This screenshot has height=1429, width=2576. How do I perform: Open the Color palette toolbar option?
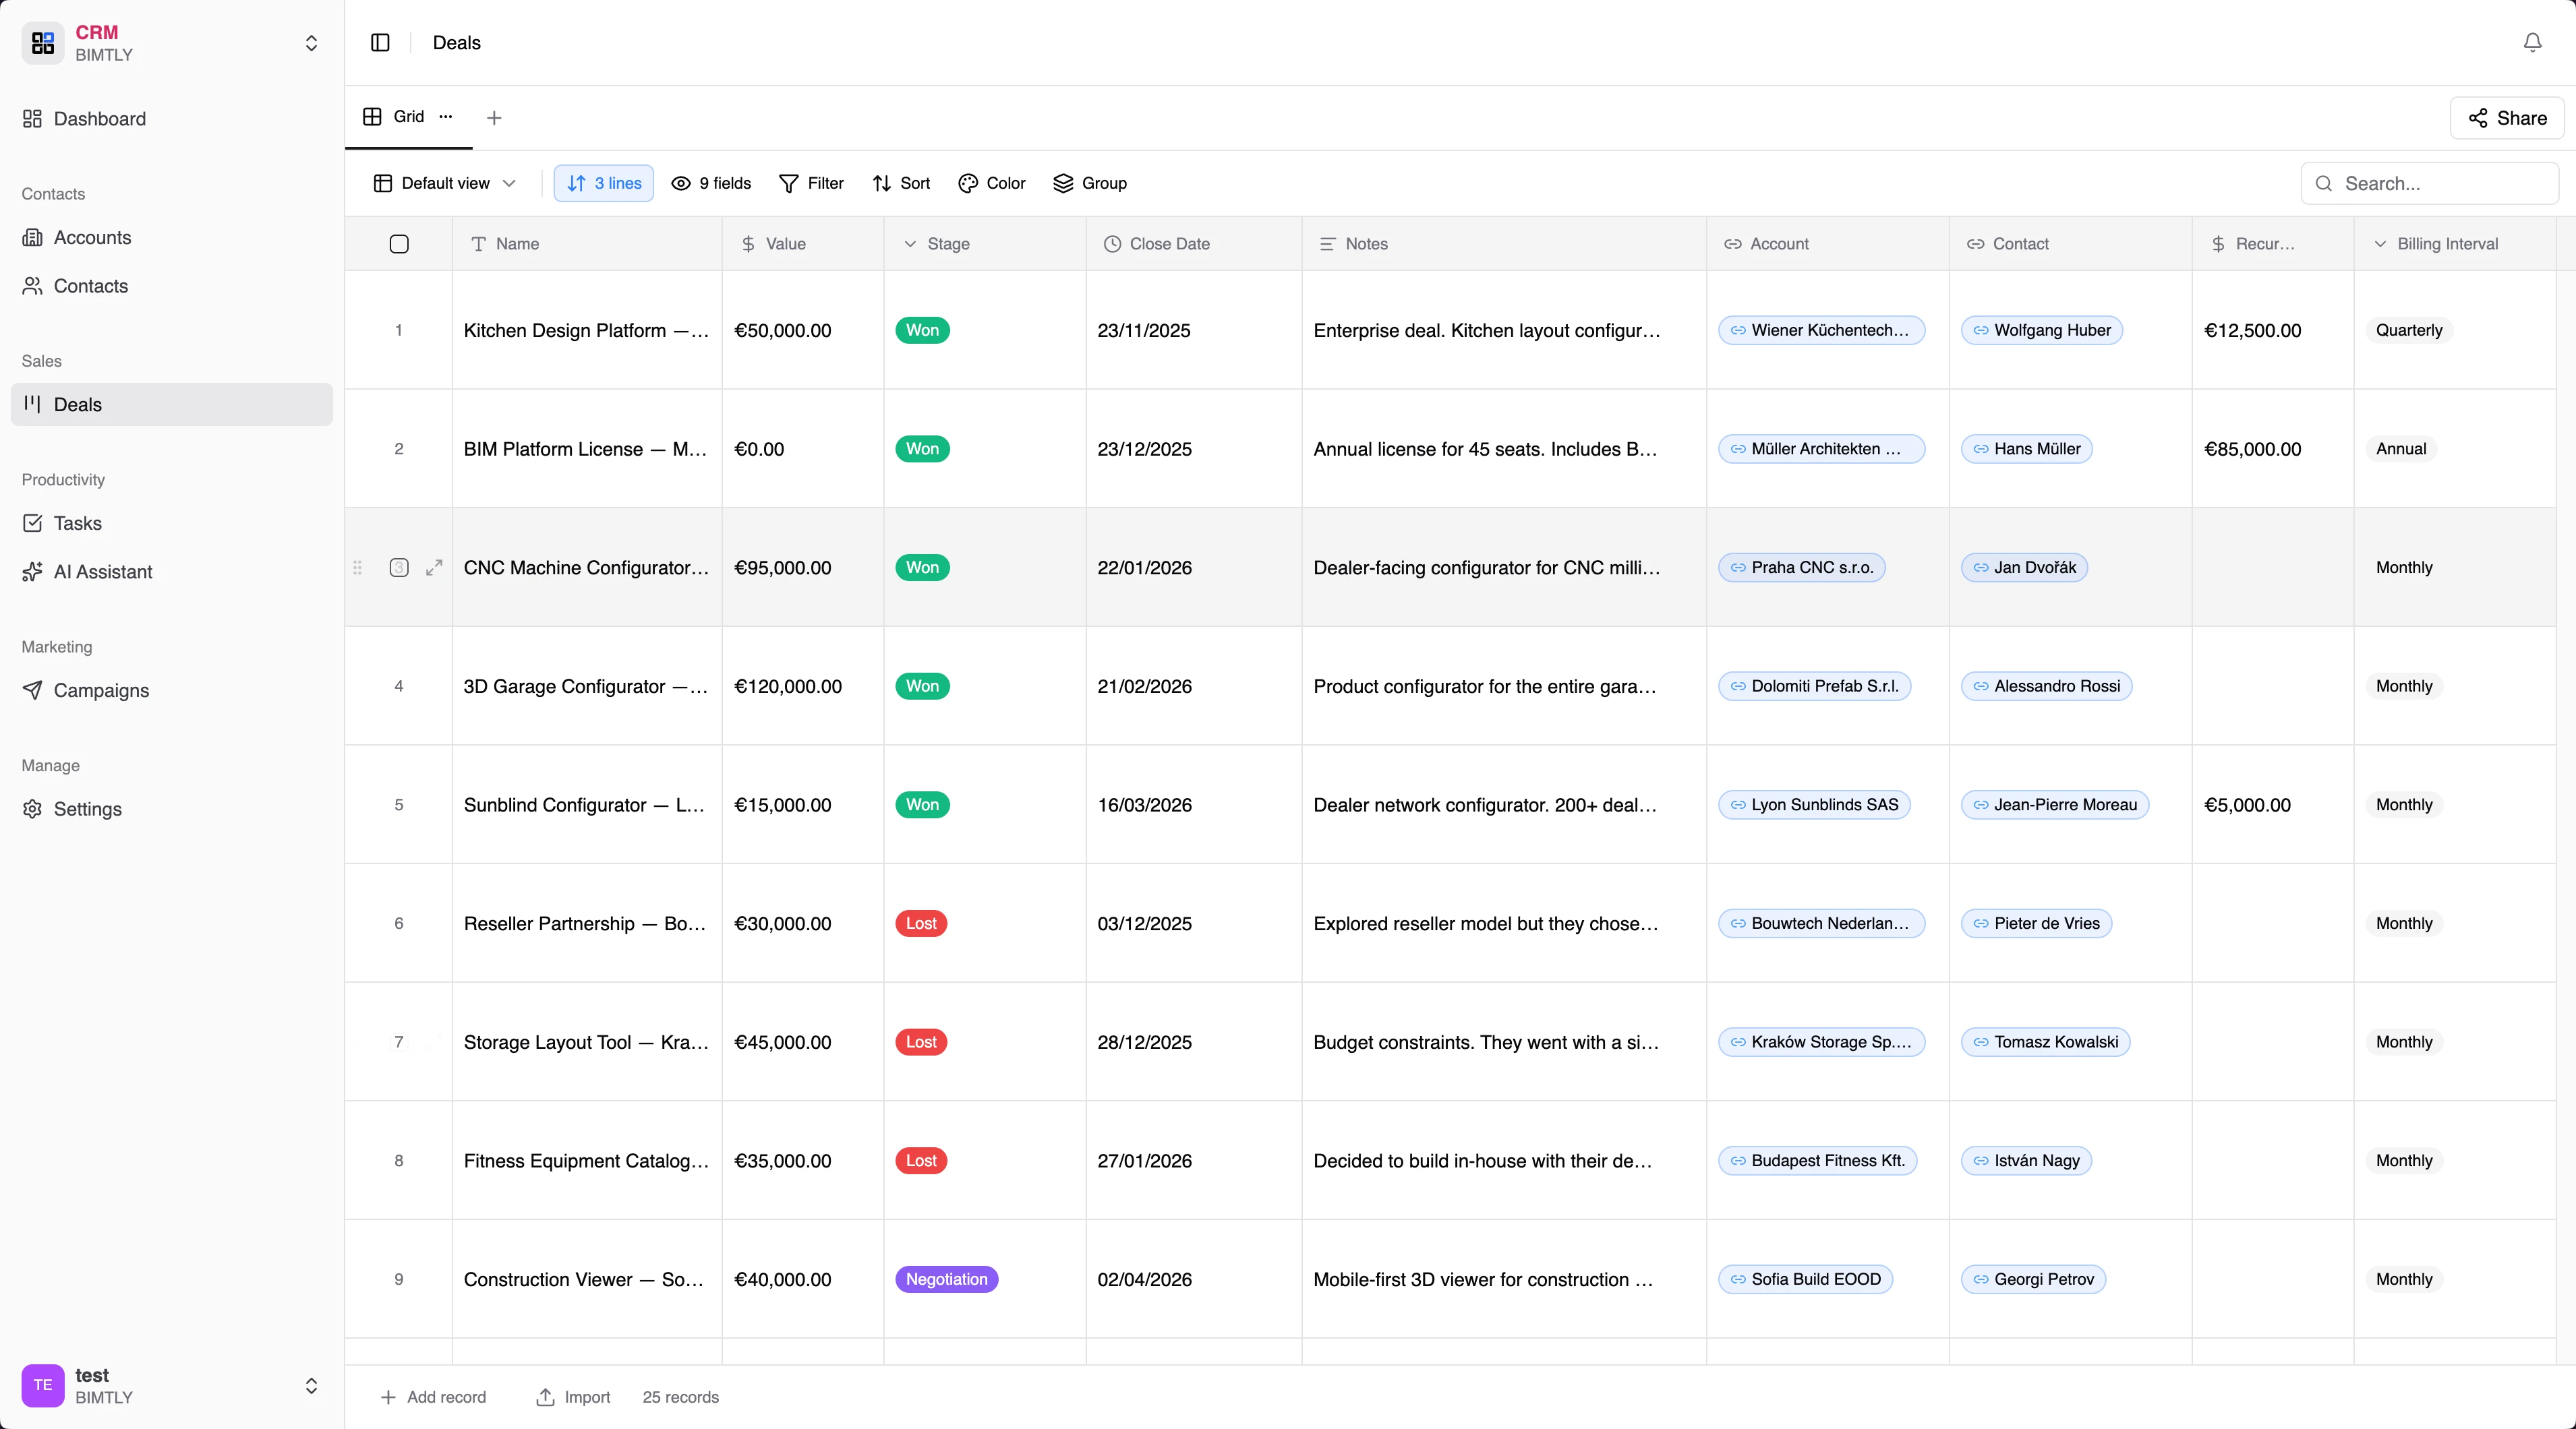click(x=990, y=184)
